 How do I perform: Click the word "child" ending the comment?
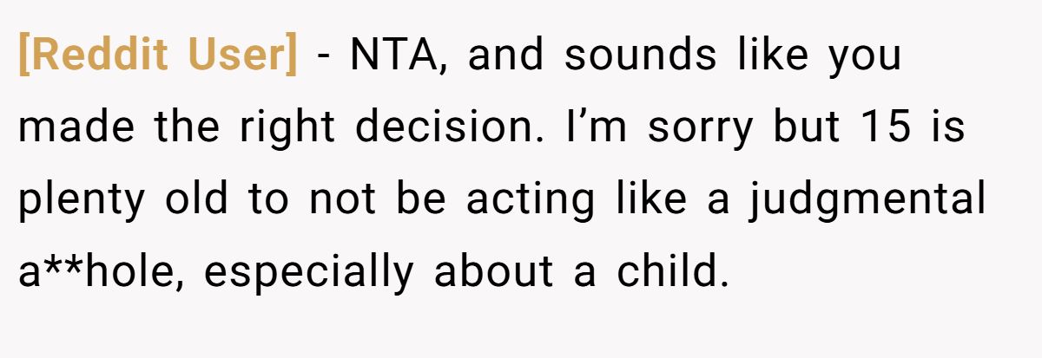coord(669,272)
